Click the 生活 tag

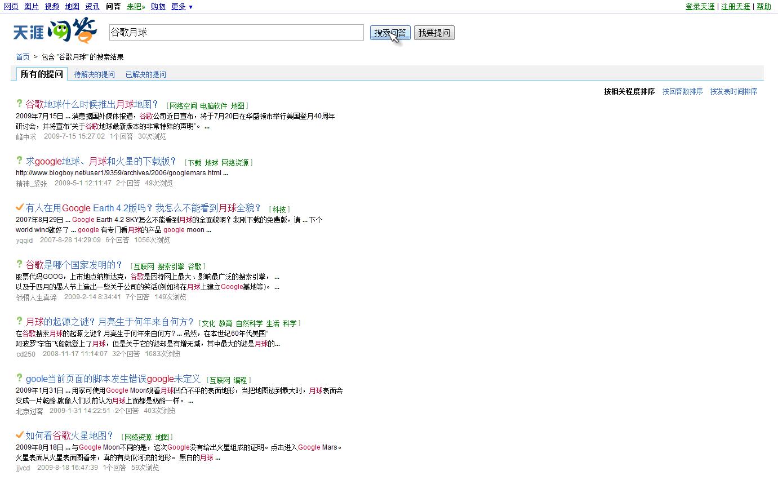coord(273,323)
